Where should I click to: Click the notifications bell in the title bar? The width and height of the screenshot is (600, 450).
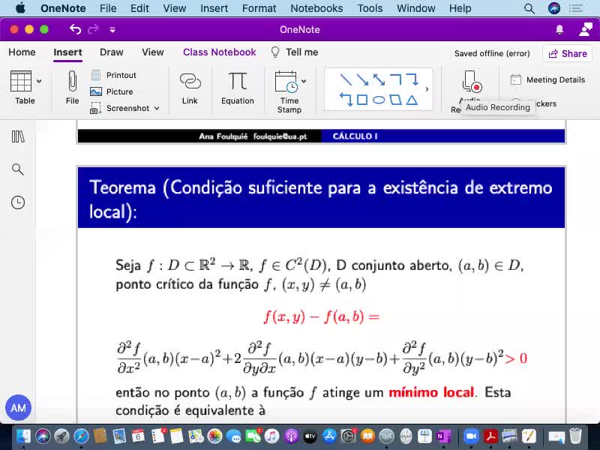point(559,29)
